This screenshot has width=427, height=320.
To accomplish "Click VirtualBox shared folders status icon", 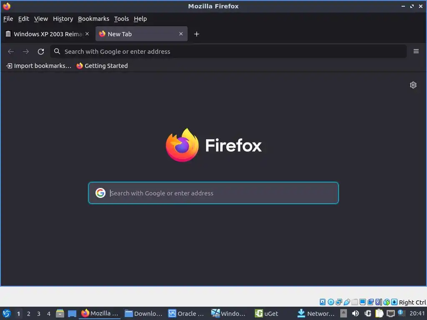I will [x=354, y=302].
